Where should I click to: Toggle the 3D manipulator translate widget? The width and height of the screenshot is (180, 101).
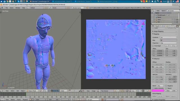[x=54, y=91]
